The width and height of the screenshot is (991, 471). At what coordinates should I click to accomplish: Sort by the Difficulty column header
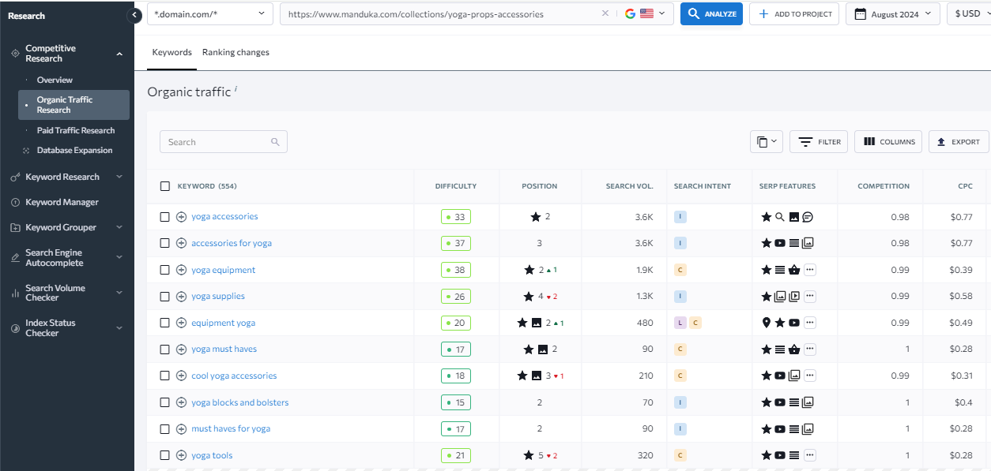click(x=456, y=186)
